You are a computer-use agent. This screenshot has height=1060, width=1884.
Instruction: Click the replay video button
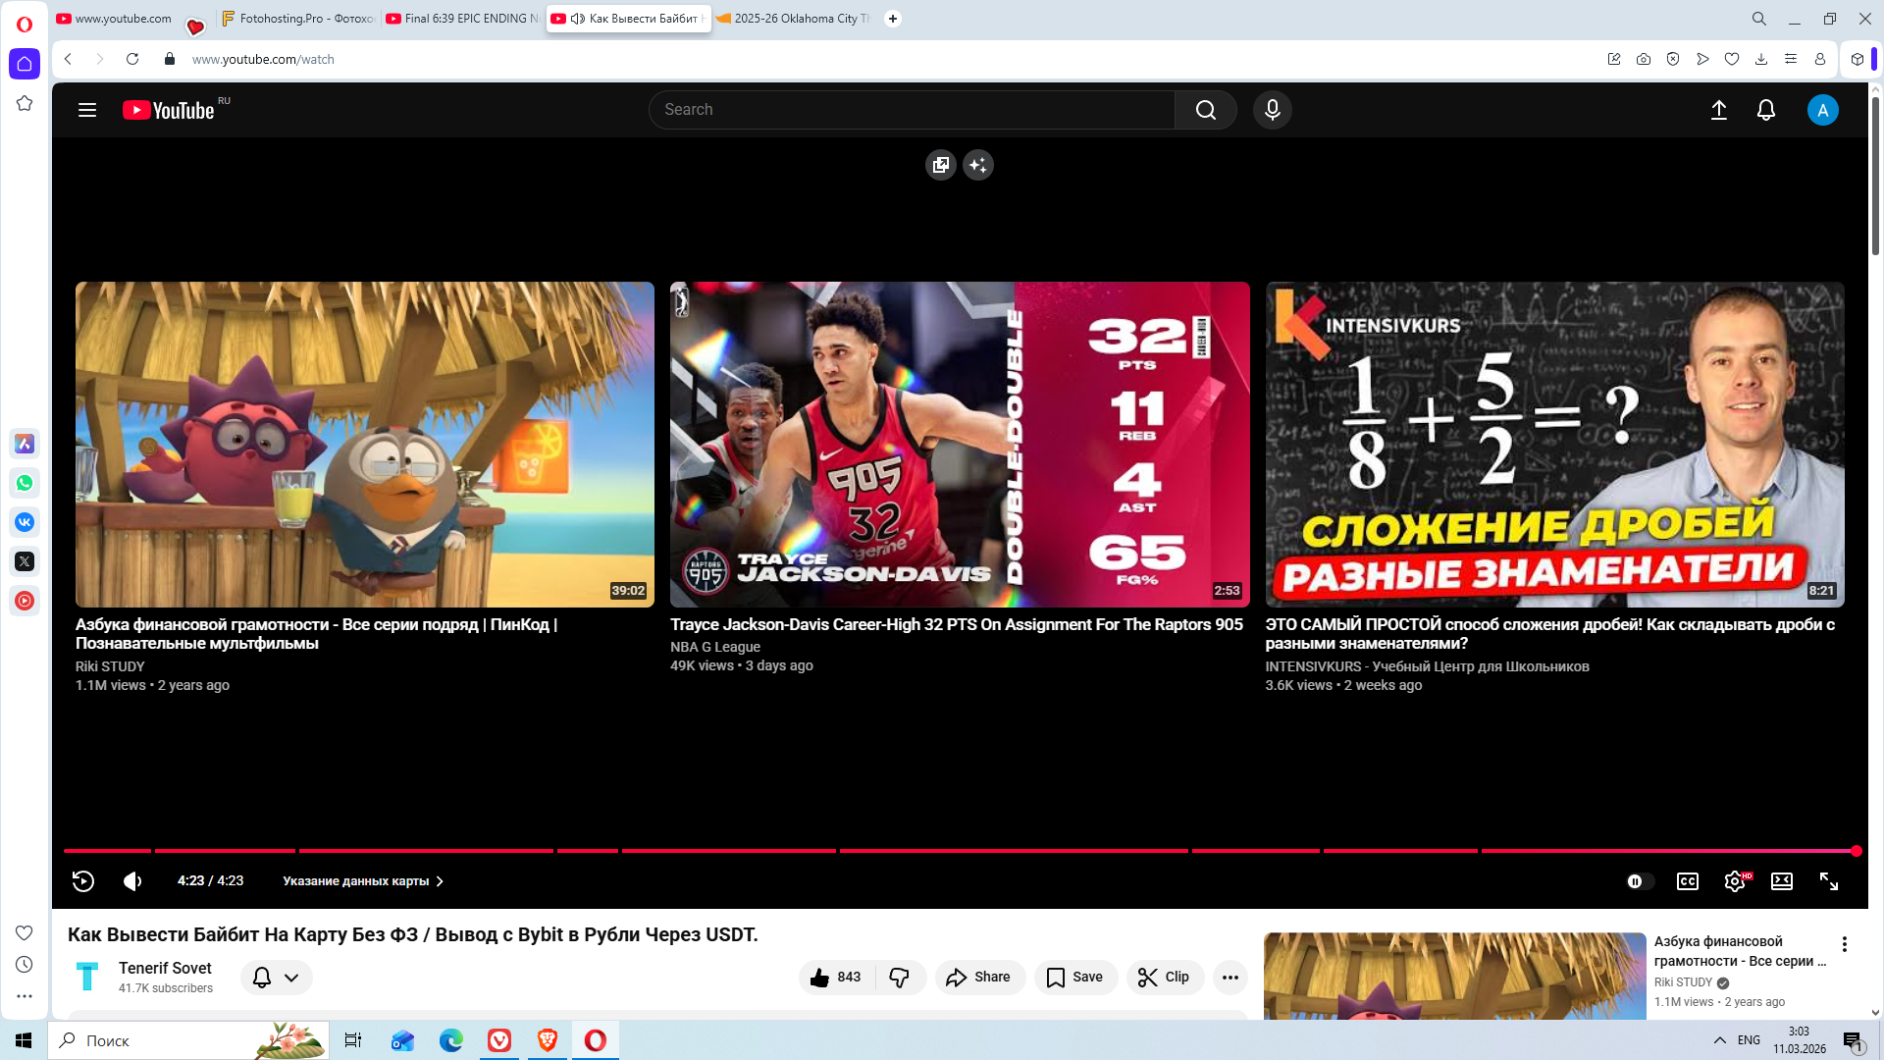[x=83, y=881]
